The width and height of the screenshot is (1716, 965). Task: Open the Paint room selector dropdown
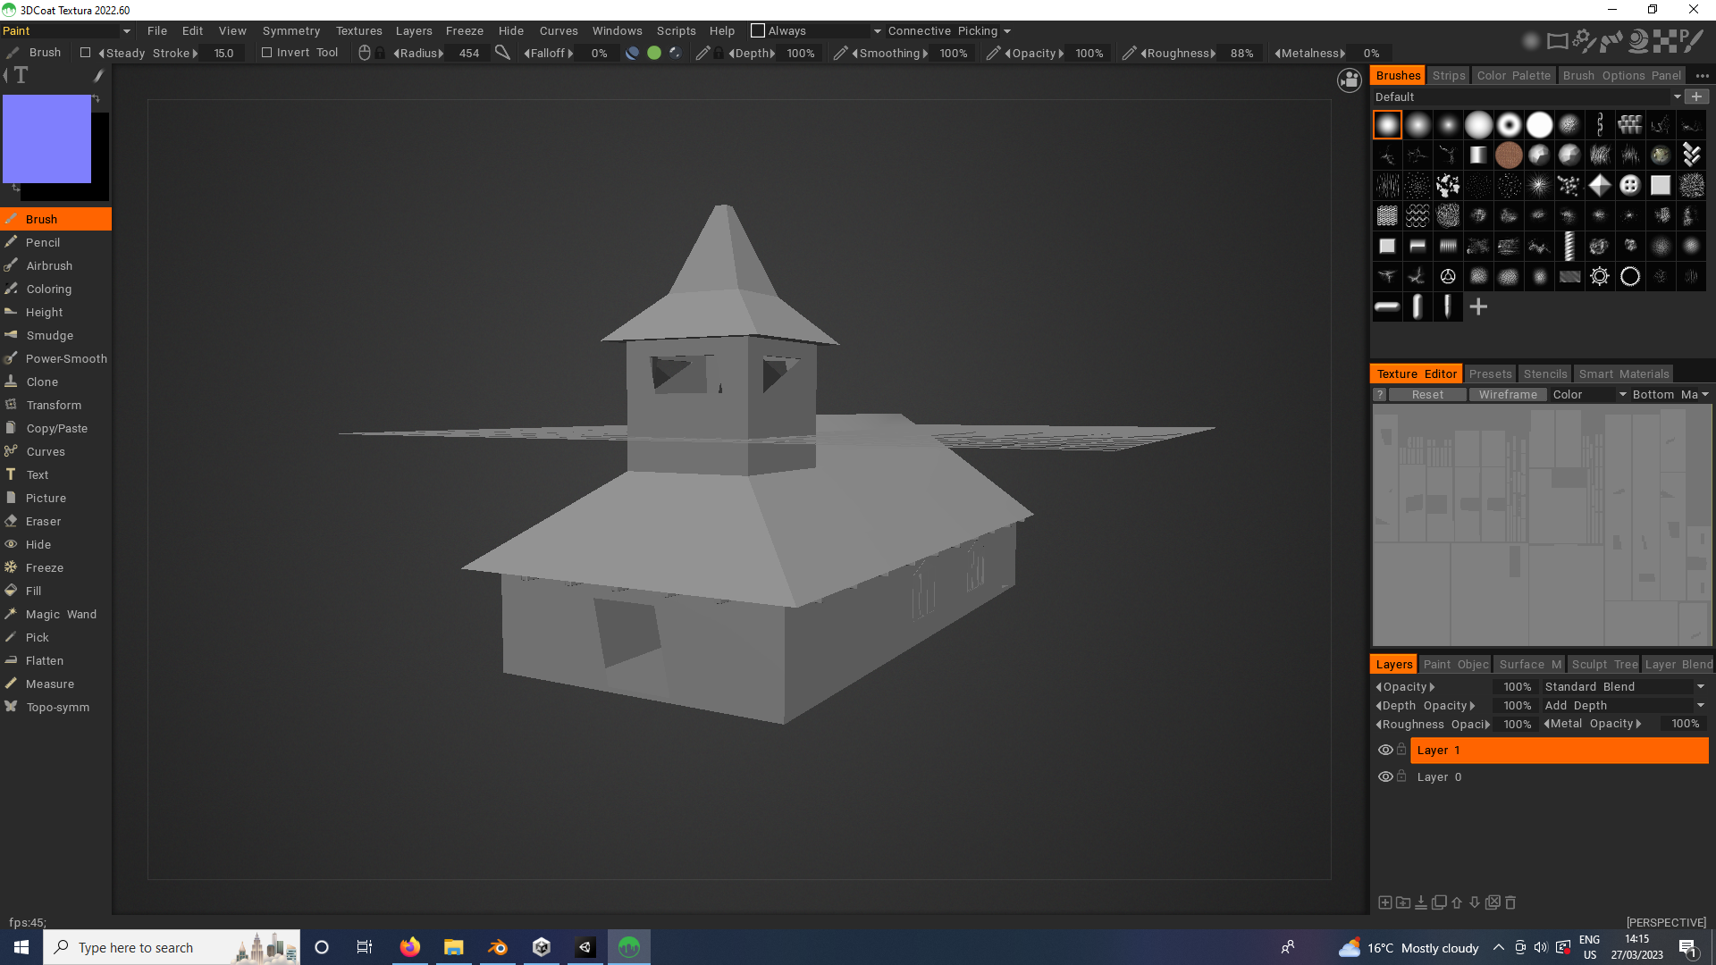click(x=126, y=31)
